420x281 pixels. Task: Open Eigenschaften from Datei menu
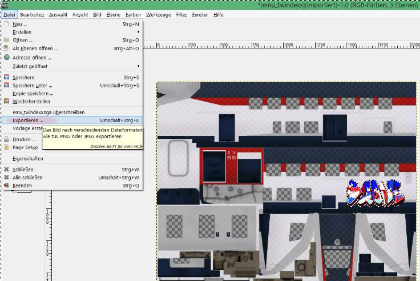click(72, 158)
